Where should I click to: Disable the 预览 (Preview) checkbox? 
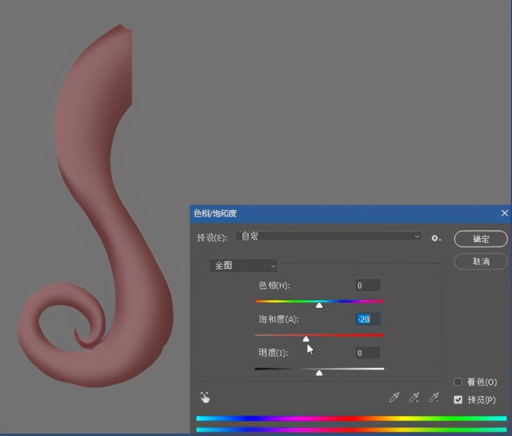point(458,400)
